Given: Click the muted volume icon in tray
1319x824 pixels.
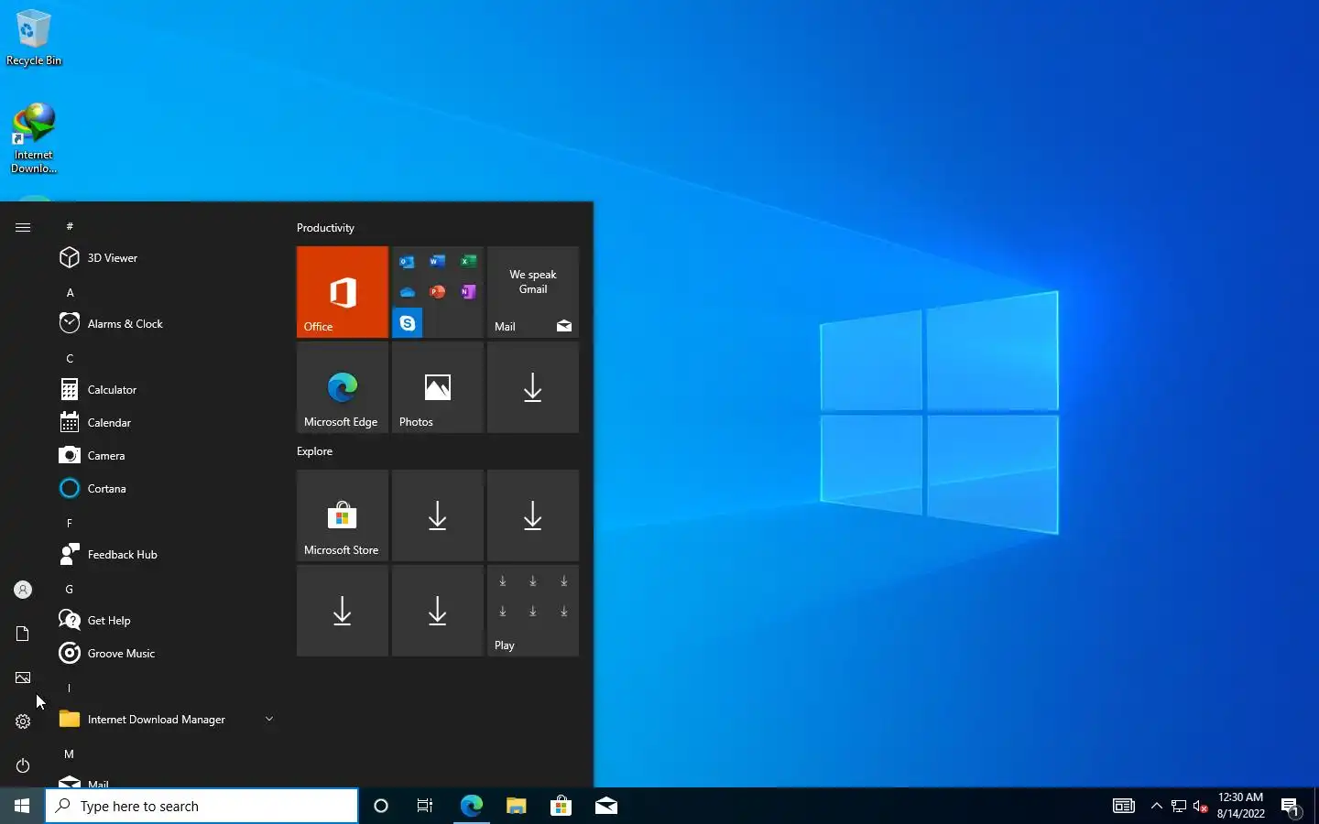Looking at the screenshot, I should pos(1201,806).
